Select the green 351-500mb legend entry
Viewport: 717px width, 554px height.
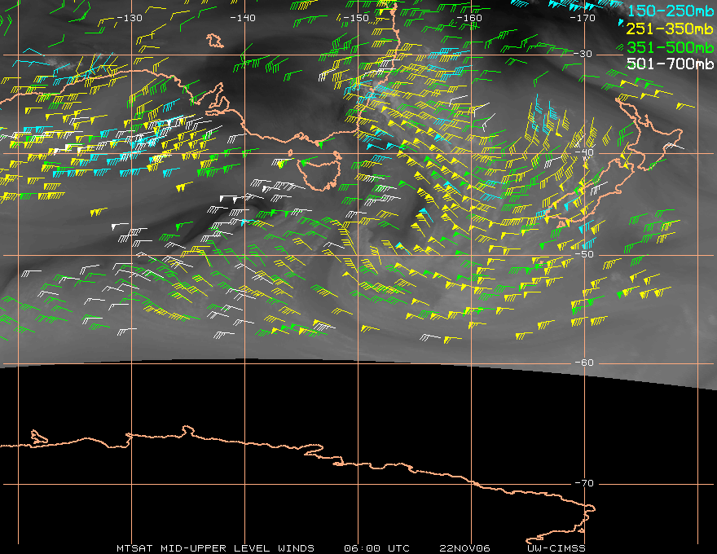click(668, 46)
